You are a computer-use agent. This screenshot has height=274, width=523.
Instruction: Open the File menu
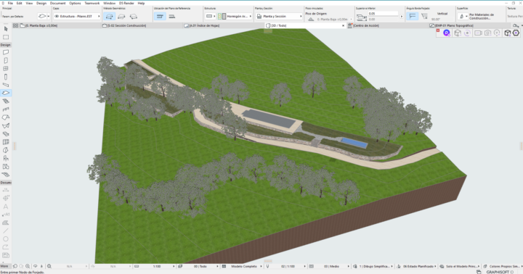point(10,3)
